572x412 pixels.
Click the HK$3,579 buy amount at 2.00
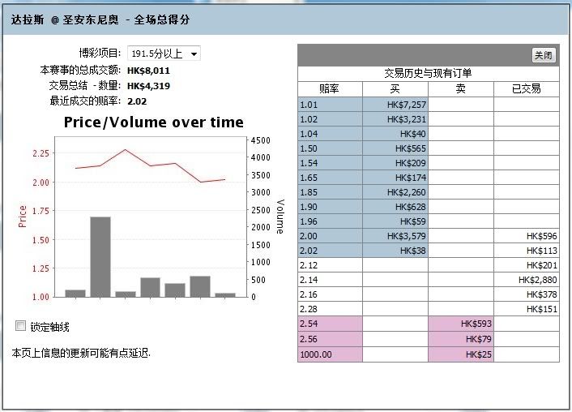[x=395, y=236]
